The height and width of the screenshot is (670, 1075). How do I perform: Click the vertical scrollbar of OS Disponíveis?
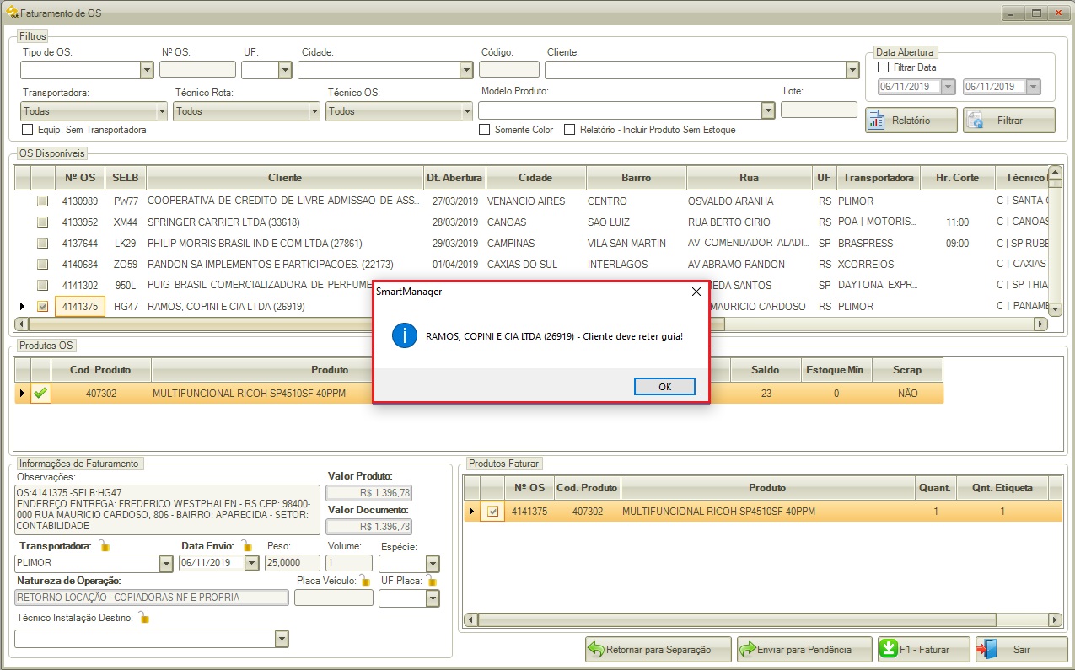click(1054, 241)
